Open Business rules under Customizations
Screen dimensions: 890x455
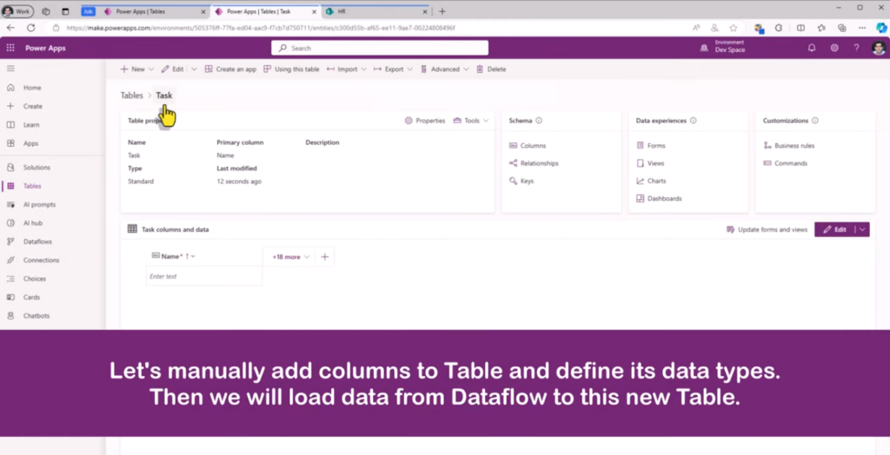pos(789,146)
